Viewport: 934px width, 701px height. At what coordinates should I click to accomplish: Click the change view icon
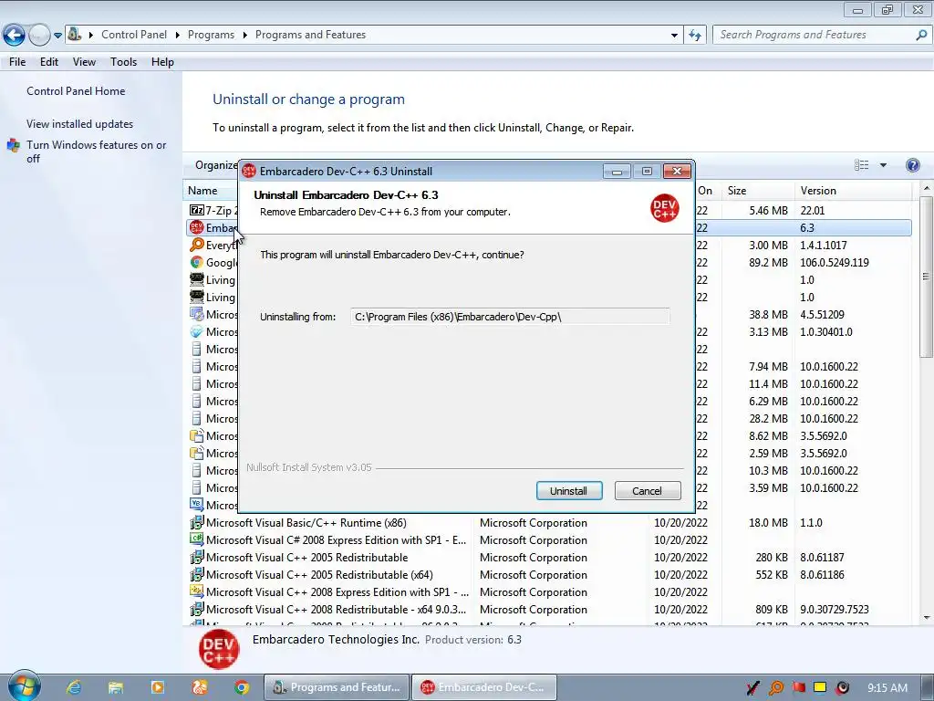point(861,165)
